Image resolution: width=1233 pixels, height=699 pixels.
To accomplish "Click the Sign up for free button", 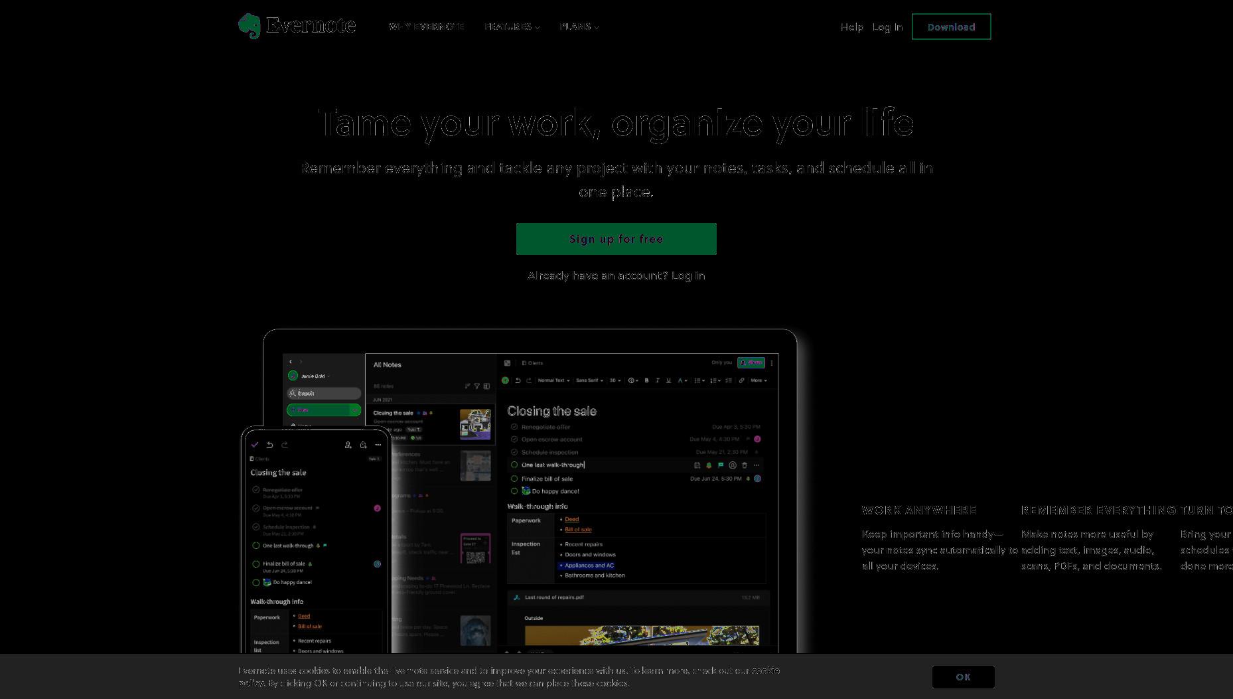I will (616, 239).
